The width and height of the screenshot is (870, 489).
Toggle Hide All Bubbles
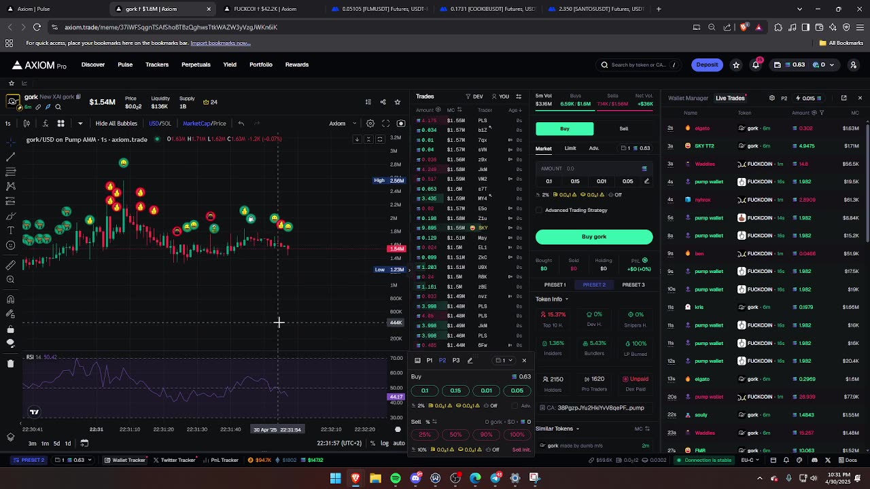tap(116, 124)
